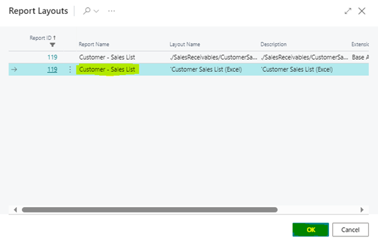Expand the dialog to full screen
The width and height of the screenshot is (378, 247).
point(347,11)
